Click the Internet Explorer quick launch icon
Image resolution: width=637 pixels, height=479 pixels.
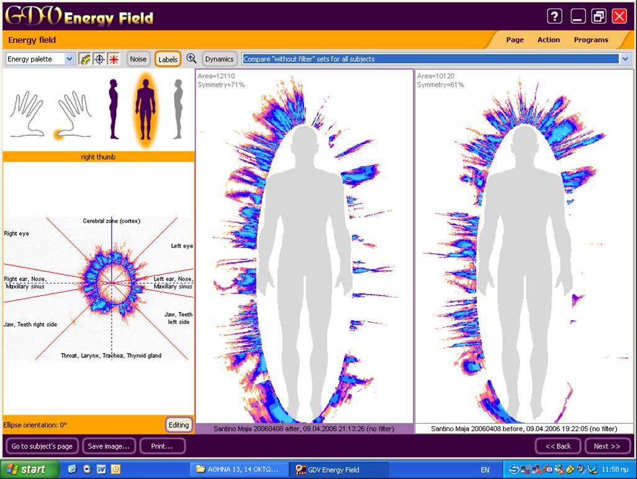[x=72, y=469]
